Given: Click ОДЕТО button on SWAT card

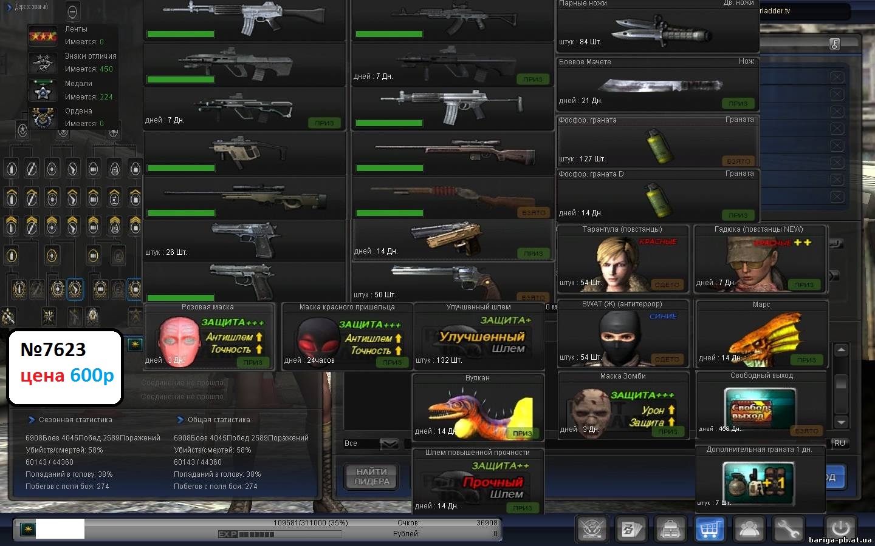Looking at the screenshot, I should (x=667, y=359).
